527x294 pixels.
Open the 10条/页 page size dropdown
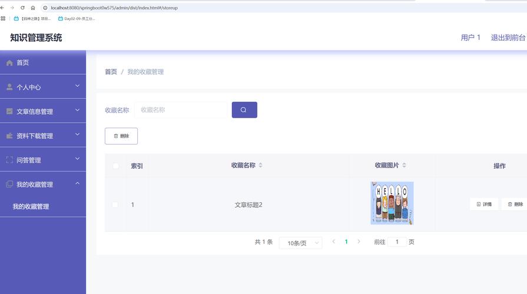[300, 243]
